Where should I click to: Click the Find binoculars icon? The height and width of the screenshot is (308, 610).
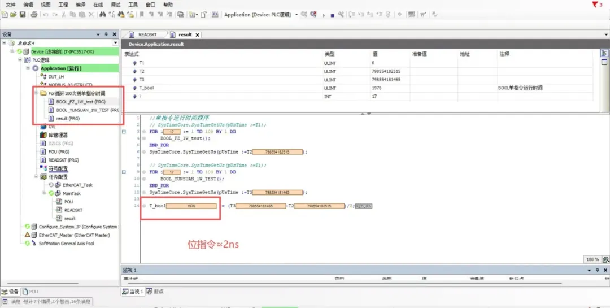click(x=103, y=15)
